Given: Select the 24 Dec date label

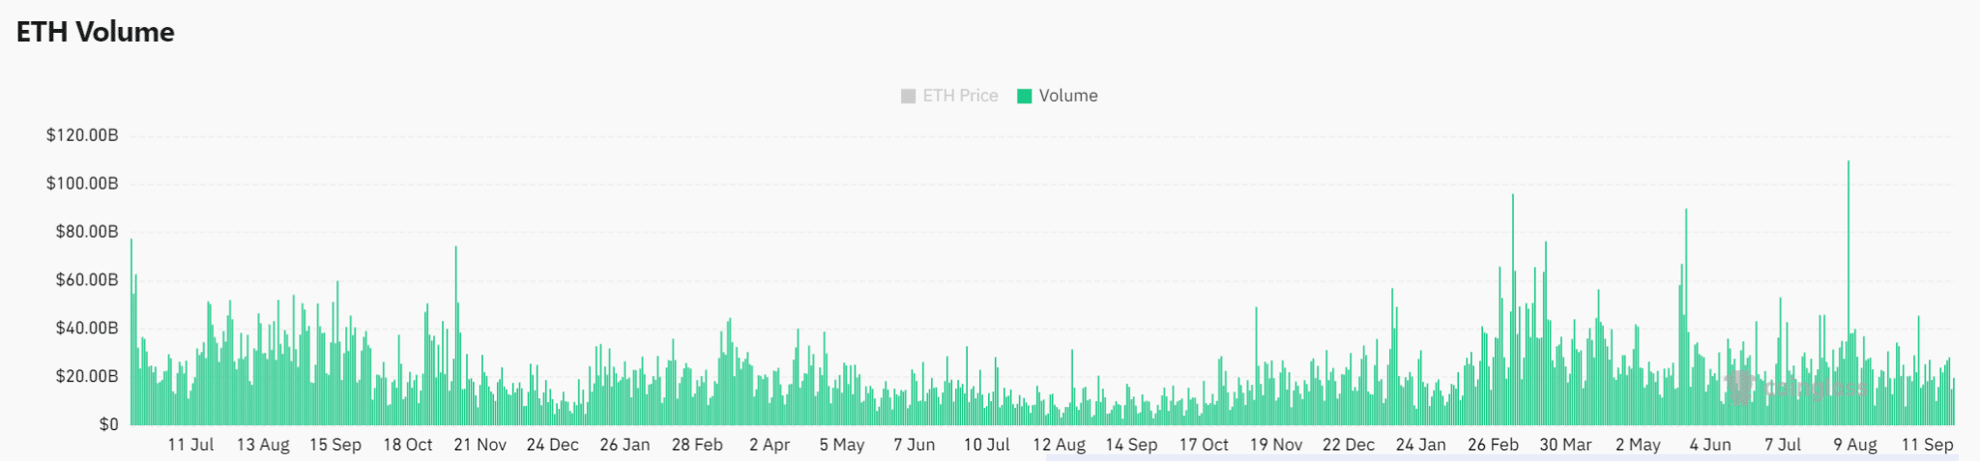Looking at the screenshot, I should tap(552, 445).
